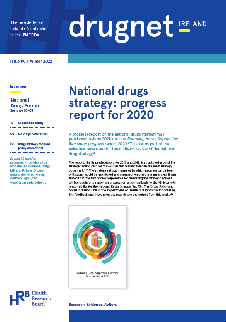Open the Alcohol marketing contents entry
The image size is (226, 322).
(31, 123)
